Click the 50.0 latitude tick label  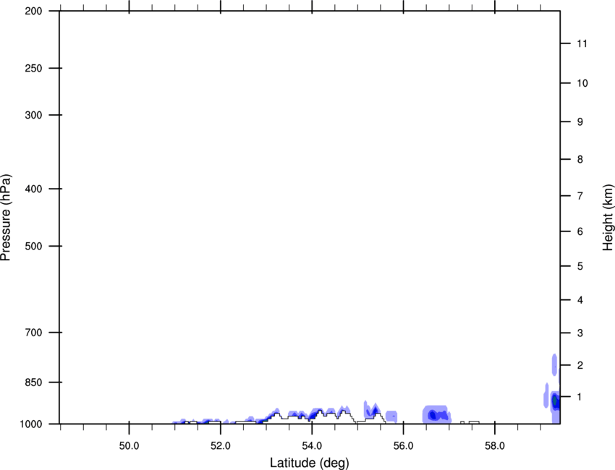tap(129, 446)
